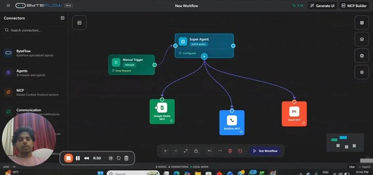Click the New Workflow title
The width and height of the screenshot is (373, 175).
tap(186, 6)
